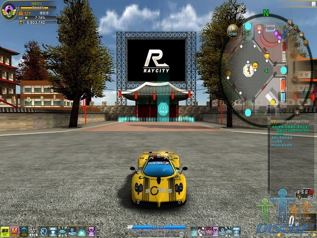The height and width of the screenshot is (238, 317).
Task: Zoom out minimap with minus button
Action: 301,108
